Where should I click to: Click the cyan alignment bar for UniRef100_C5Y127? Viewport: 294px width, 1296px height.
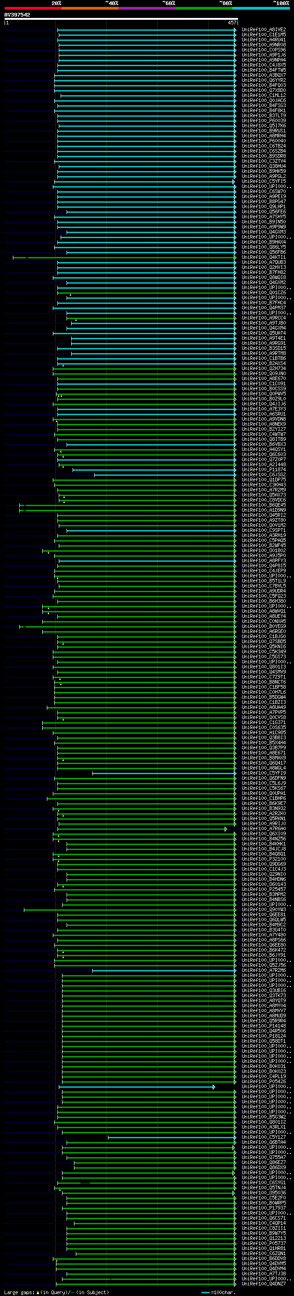172,1137
